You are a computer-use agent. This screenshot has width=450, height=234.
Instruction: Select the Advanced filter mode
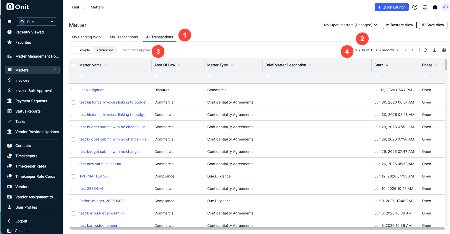pos(105,50)
